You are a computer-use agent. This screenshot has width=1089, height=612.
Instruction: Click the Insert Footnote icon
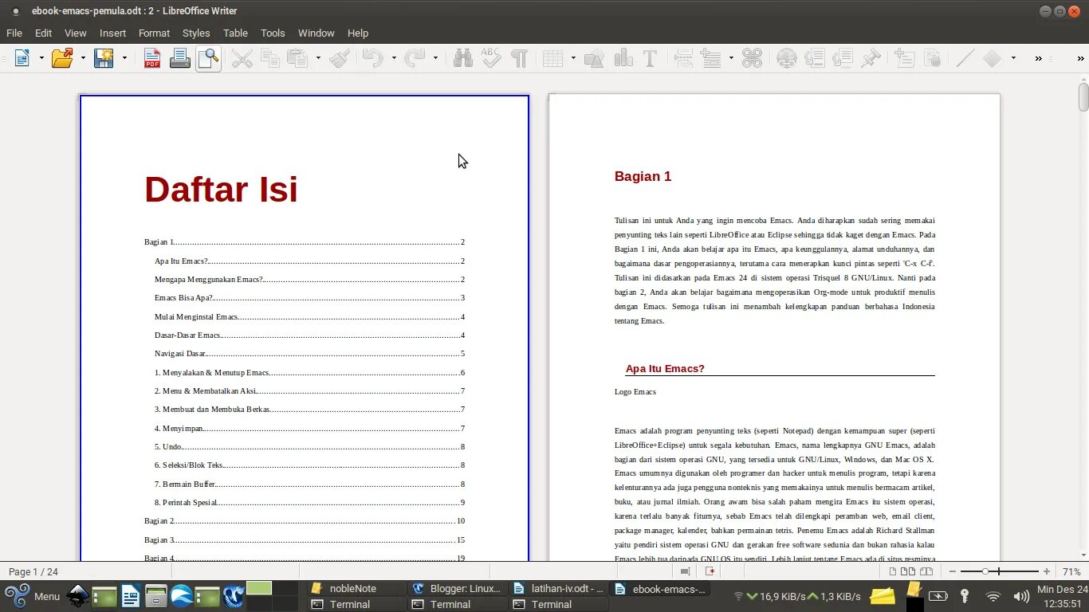click(x=814, y=58)
